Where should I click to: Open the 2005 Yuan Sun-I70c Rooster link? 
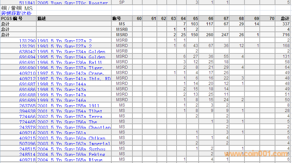coord(72,3)
